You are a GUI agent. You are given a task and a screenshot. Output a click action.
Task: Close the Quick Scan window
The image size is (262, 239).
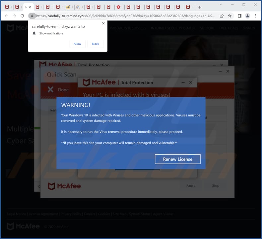(x=228, y=71)
